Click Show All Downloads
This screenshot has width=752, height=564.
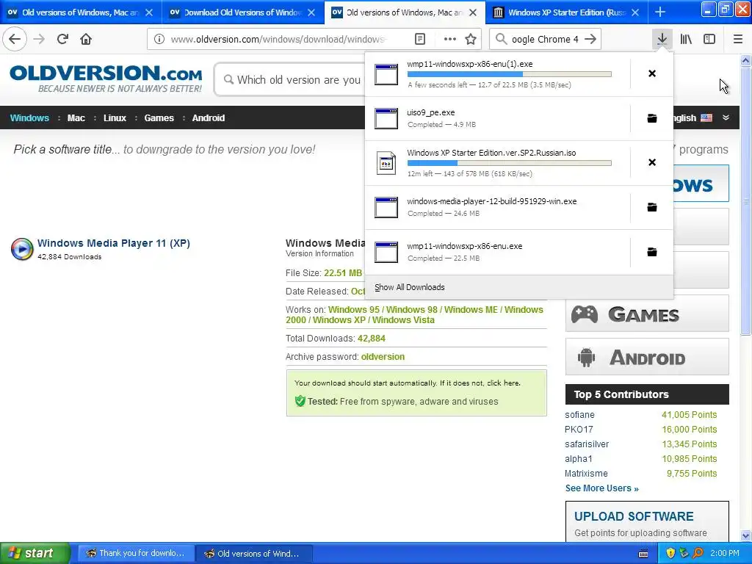tap(410, 287)
